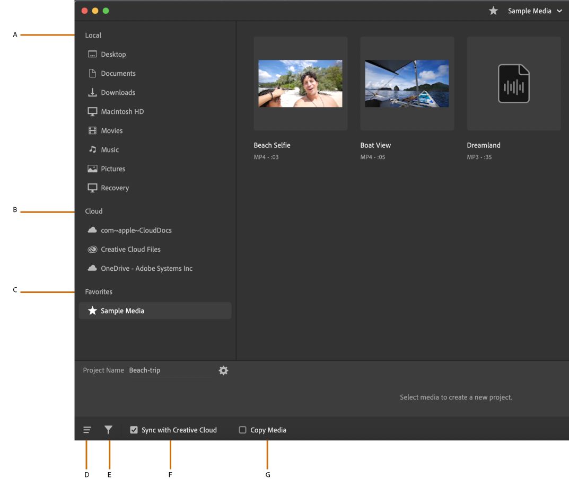Disable Sync with Creative Cloud
Image resolution: width=569 pixels, height=479 pixels.
[134, 430]
